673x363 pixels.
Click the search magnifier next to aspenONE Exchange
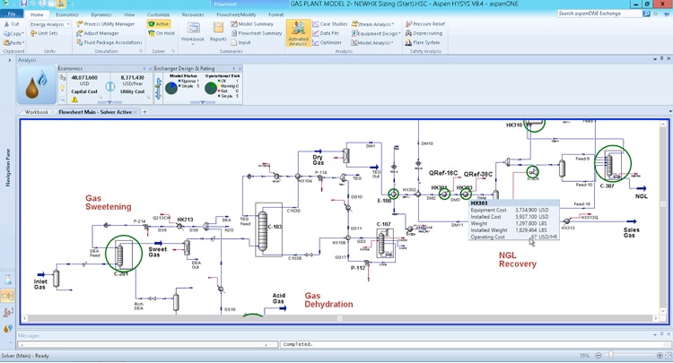click(x=646, y=13)
